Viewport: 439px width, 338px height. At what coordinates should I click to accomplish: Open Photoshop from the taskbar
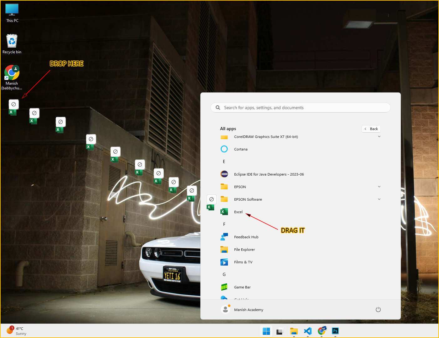(x=335, y=331)
